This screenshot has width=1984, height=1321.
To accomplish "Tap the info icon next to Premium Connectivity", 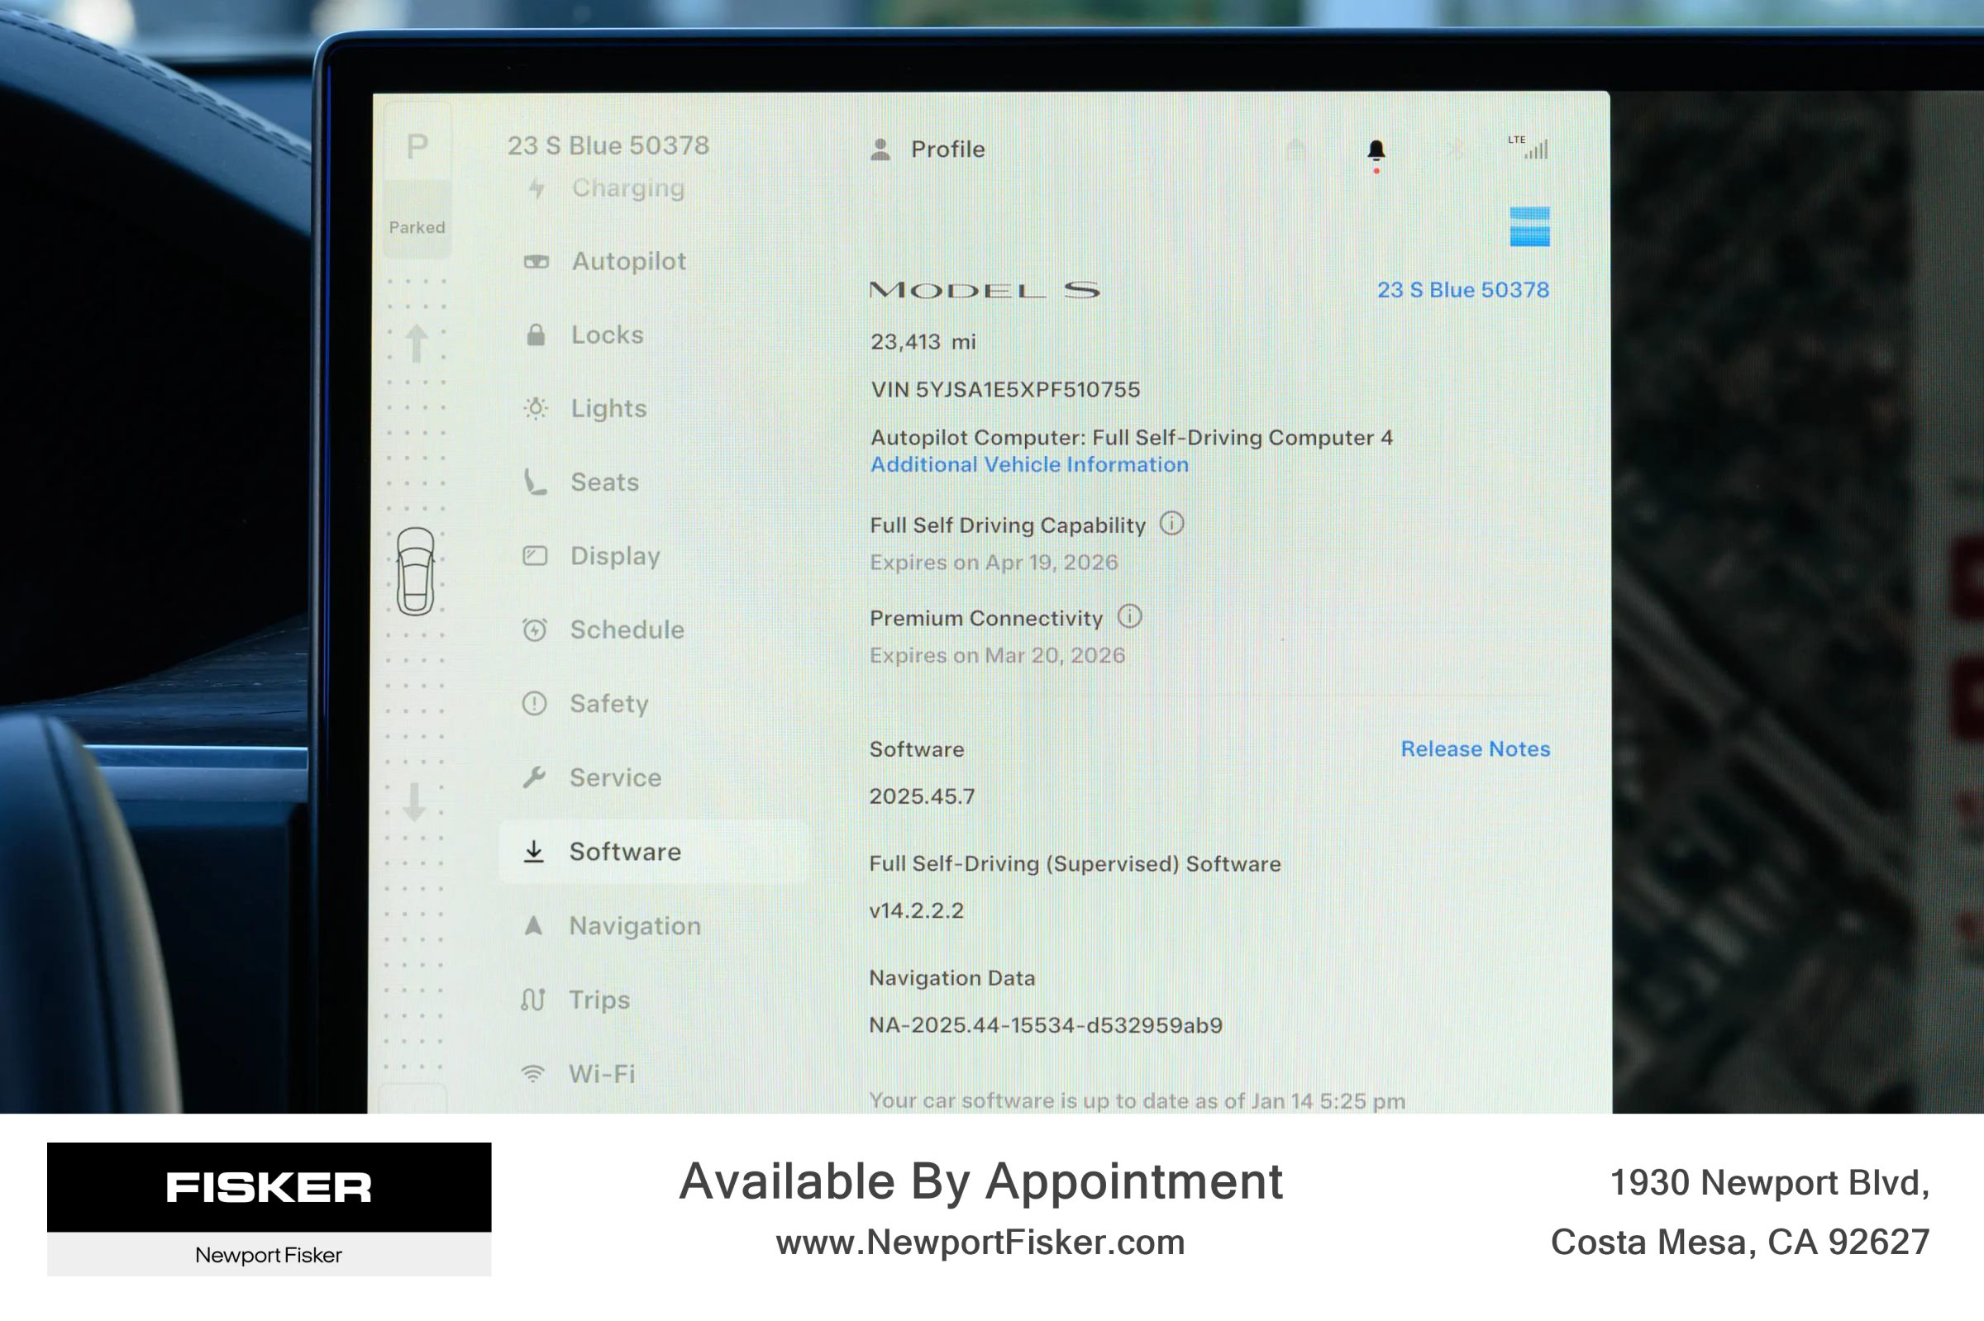I will (1129, 616).
